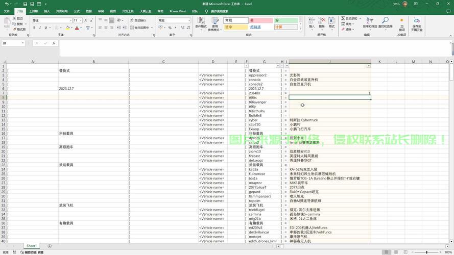The height and width of the screenshot is (255, 454).
Task: Click Save to Tianyi Cloud (保存到天翼云盘)
Action: [417, 23]
